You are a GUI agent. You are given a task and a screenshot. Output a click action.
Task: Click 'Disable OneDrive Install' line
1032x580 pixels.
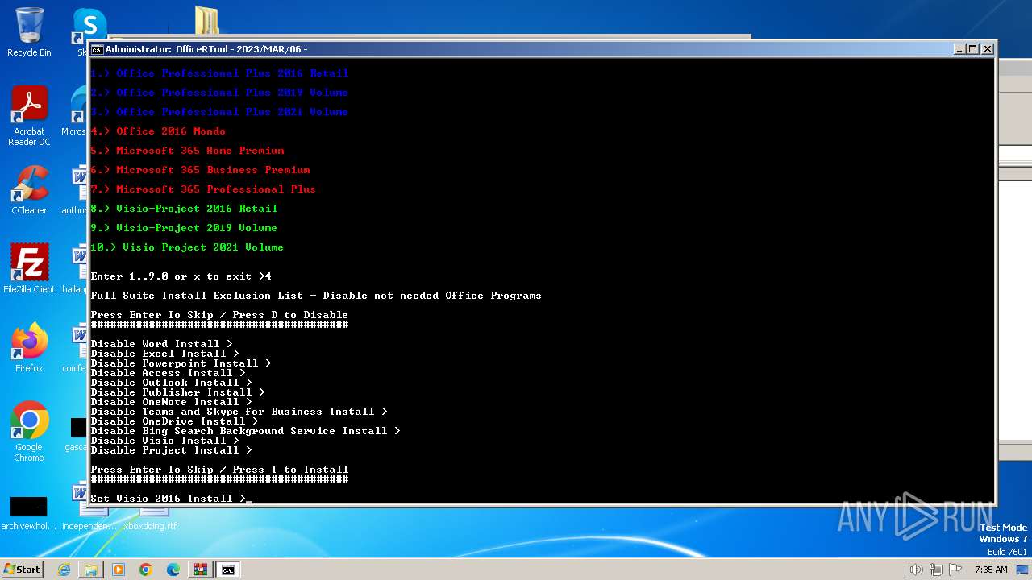point(174,421)
